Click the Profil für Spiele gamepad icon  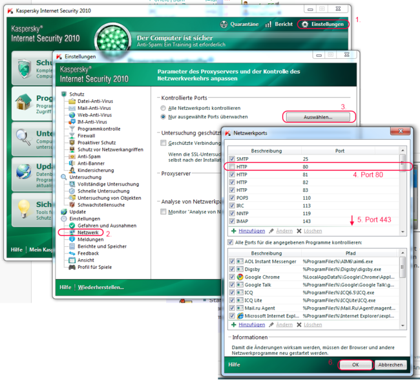click(72, 267)
